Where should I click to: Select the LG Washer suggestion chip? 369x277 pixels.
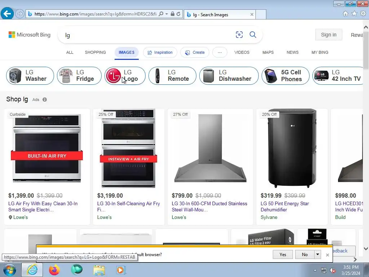point(30,76)
